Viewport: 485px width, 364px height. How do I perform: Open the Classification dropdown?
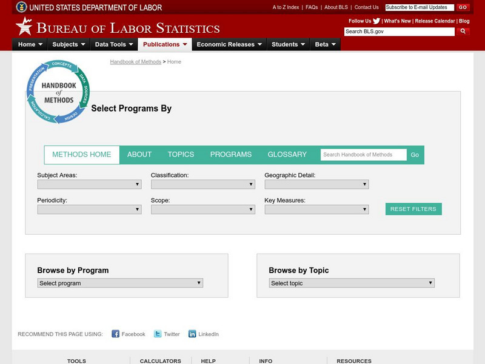[203, 184]
